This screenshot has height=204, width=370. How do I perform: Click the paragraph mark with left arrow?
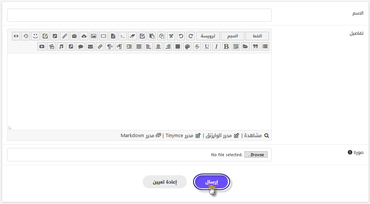(110, 46)
